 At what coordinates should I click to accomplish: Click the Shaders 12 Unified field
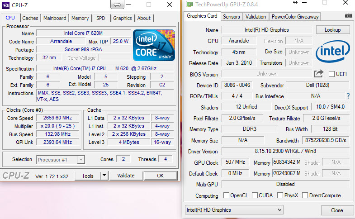click(x=246, y=107)
